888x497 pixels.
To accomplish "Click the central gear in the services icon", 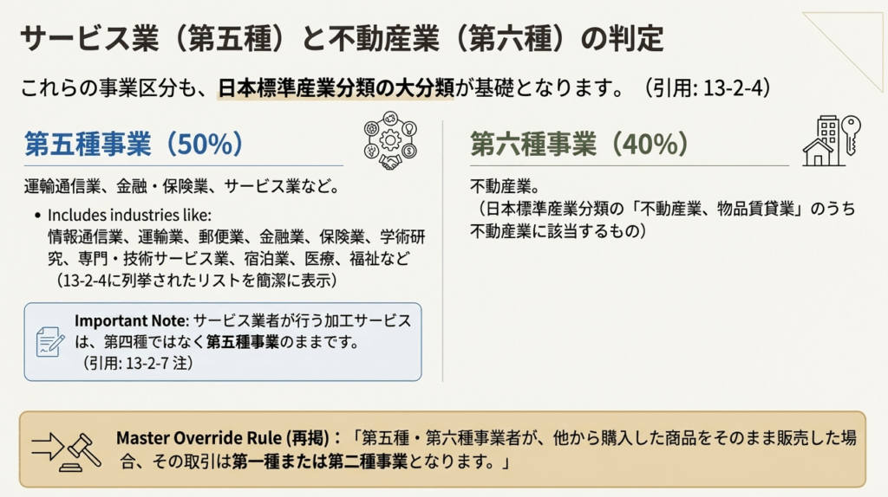I will click(390, 139).
